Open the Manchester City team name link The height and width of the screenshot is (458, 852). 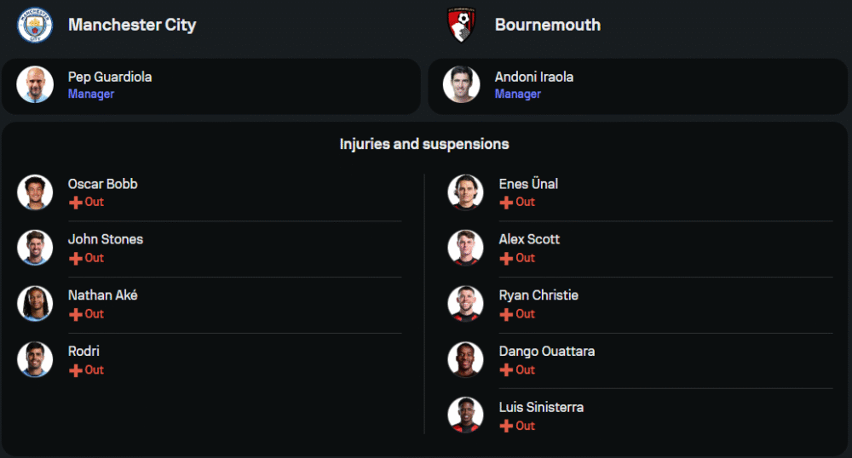132,25
